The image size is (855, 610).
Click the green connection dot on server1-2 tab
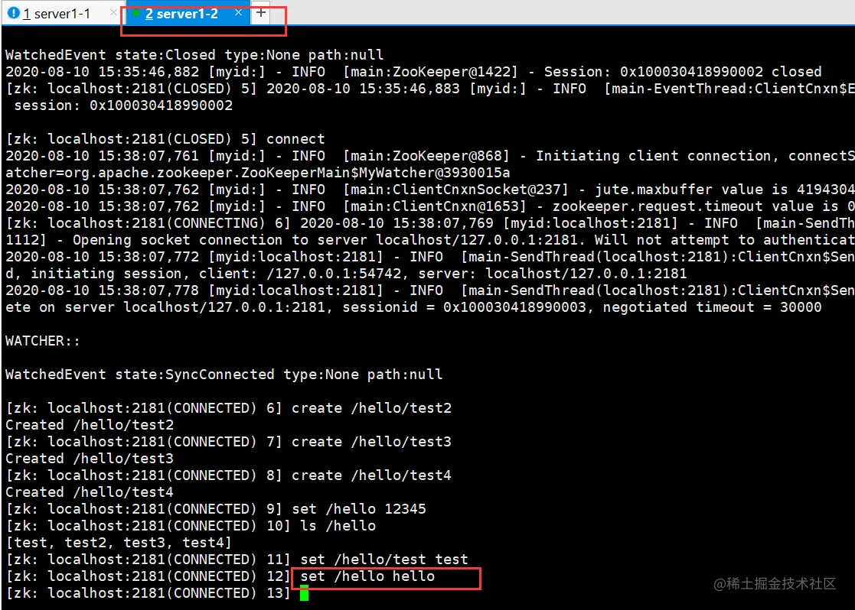[135, 13]
